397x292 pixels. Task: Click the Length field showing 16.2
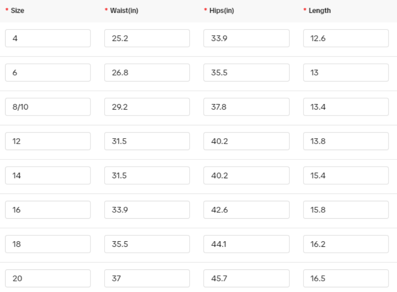[346, 244]
